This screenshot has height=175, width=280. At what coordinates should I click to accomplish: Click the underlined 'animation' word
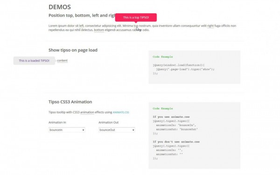(87, 112)
